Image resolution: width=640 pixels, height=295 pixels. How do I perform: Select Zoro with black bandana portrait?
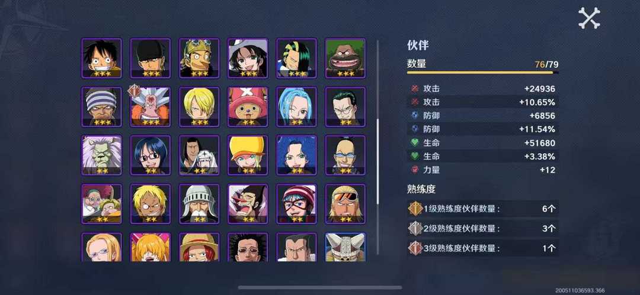click(150, 59)
